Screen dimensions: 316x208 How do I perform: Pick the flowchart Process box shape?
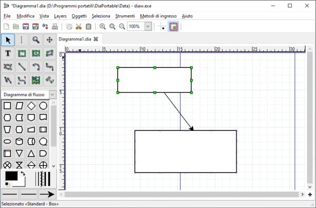[7, 106]
